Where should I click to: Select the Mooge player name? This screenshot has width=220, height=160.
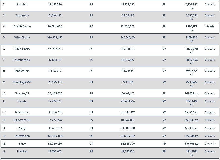coord(22,128)
